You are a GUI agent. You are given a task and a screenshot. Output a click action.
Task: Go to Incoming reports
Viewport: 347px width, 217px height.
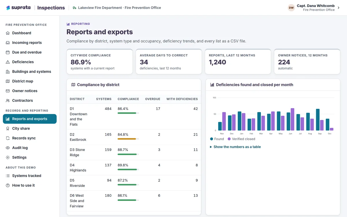click(30, 43)
